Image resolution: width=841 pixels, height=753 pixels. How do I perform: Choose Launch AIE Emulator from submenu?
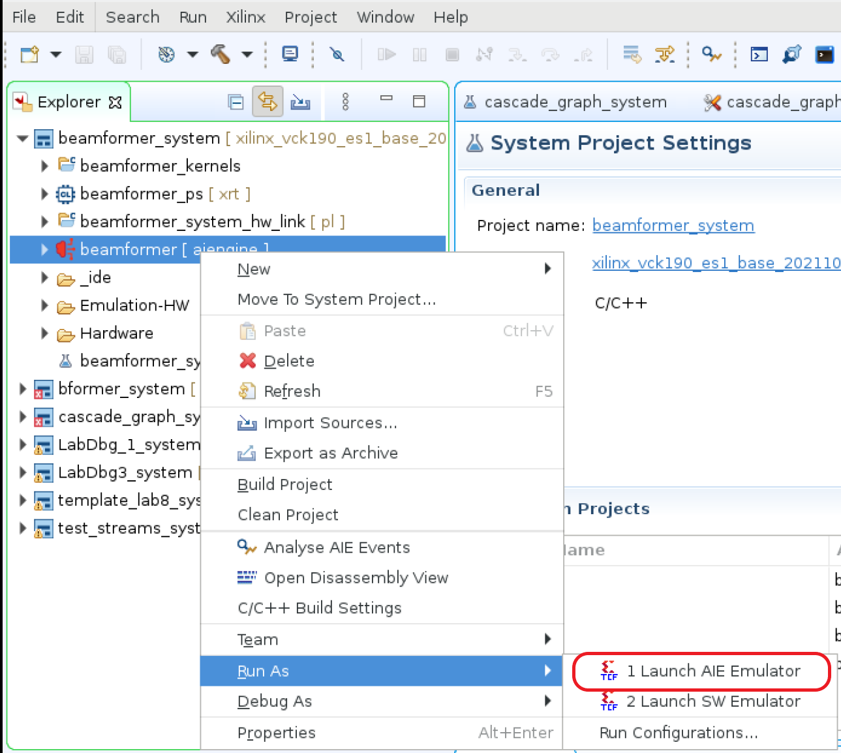pyautogui.click(x=701, y=671)
